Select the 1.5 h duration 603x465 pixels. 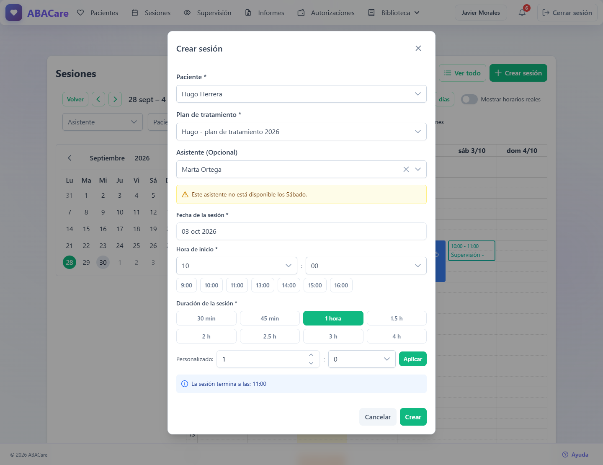click(x=397, y=318)
